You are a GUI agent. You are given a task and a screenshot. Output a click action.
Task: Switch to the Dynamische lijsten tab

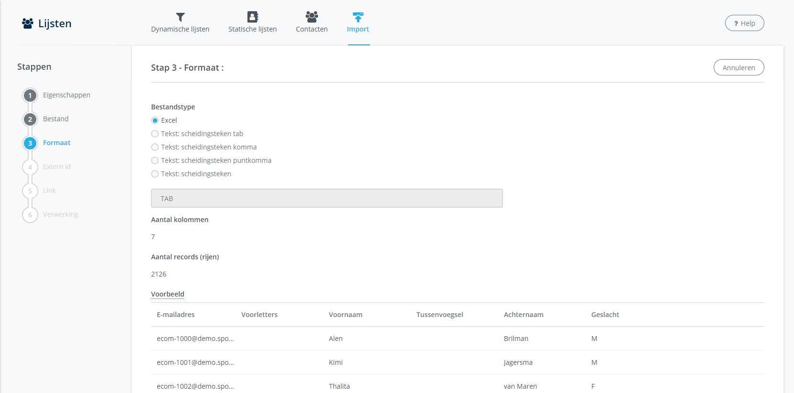click(180, 29)
